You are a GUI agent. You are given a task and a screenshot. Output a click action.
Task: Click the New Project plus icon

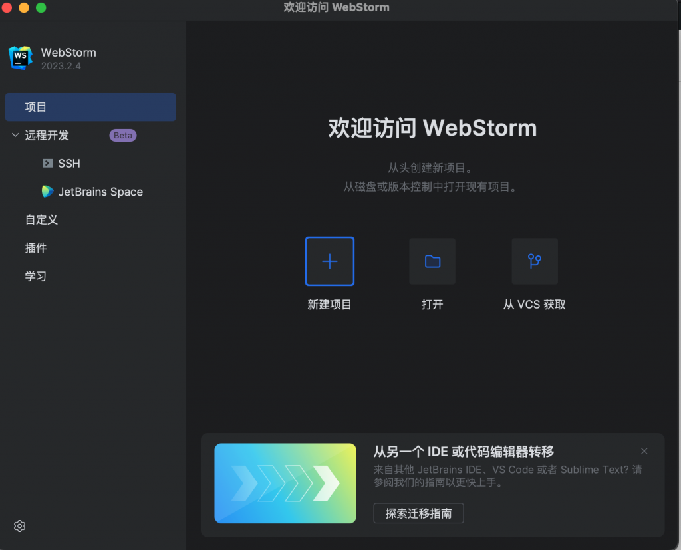(329, 261)
